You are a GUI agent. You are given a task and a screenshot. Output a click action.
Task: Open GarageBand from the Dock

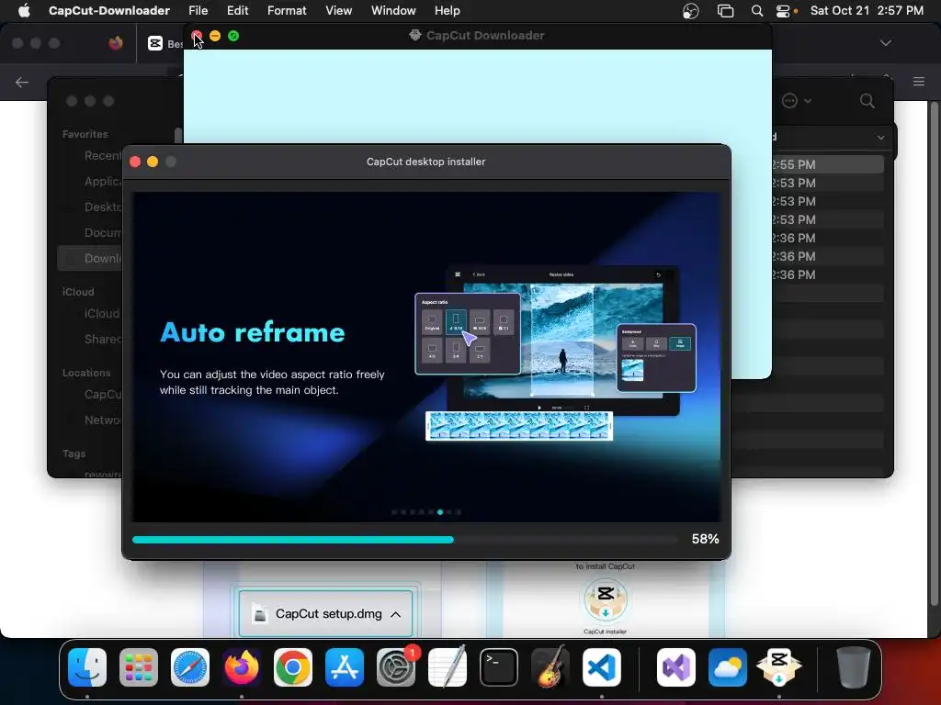pyautogui.click(x=550, y=667)
